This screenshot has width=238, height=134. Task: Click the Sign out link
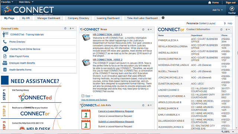point(231,3)
